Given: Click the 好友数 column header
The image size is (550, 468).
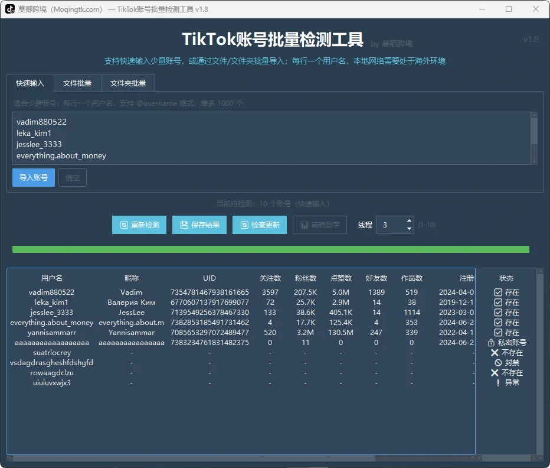Looking at the screenshot, I should click(377, 278).
